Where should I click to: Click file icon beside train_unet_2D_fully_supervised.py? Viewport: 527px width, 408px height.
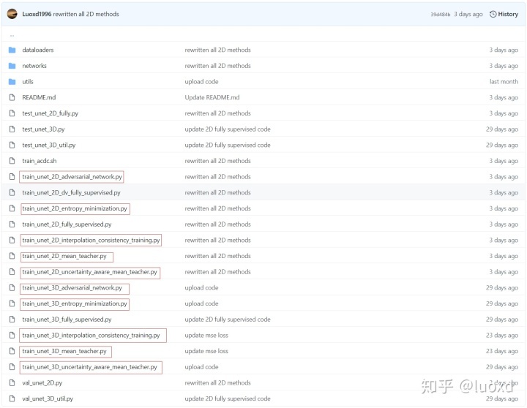pyautogui.click(x=12, y=224)
